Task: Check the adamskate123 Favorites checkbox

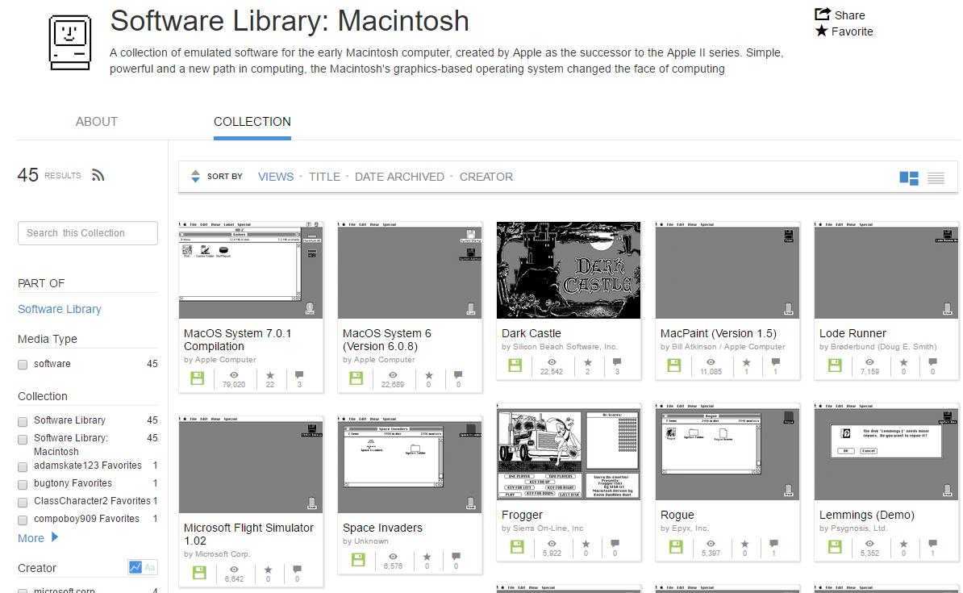Action: point(23,466)
